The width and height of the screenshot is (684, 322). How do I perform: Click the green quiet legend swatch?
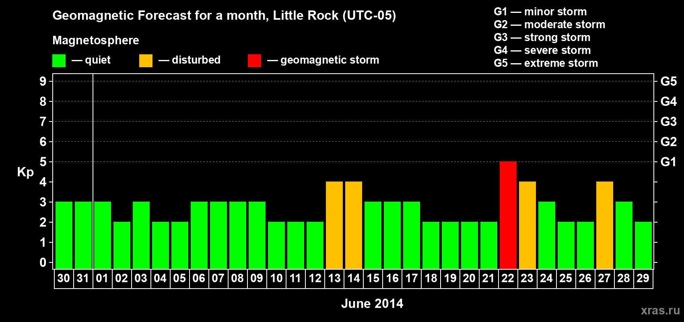(59, 61)
